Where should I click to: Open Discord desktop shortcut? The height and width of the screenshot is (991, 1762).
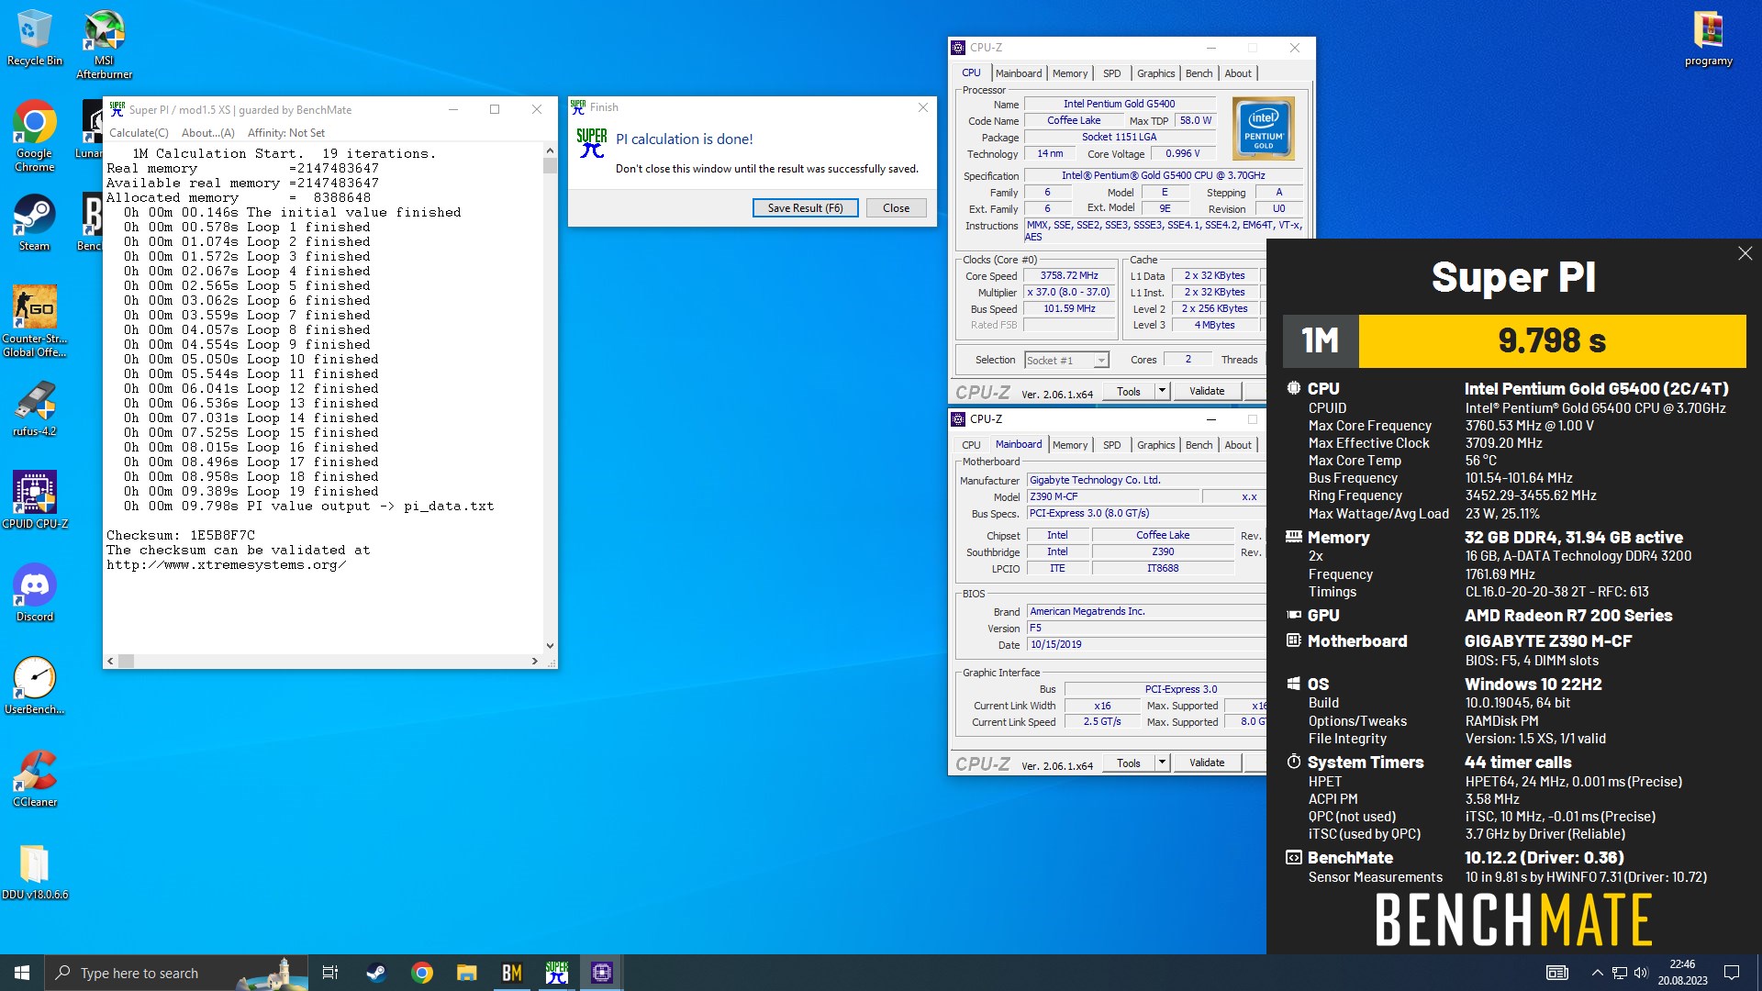(x=34, y=593)
